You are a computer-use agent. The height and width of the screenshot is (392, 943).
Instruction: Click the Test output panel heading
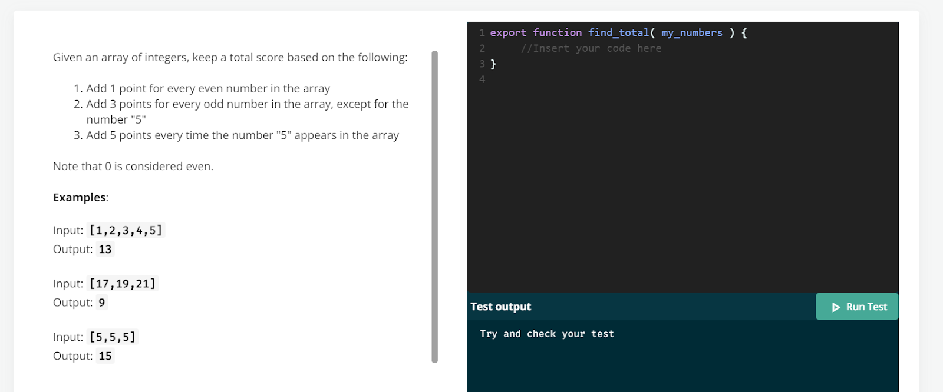500,307
